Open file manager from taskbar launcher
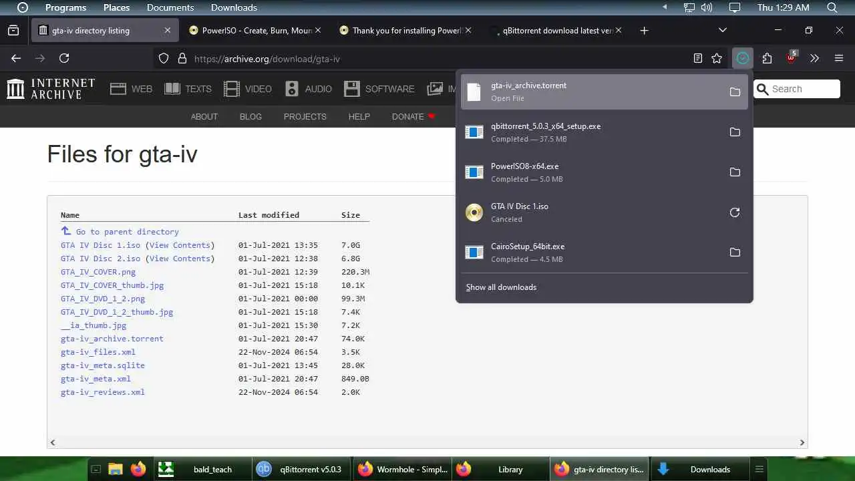 [x=116, y=469]
